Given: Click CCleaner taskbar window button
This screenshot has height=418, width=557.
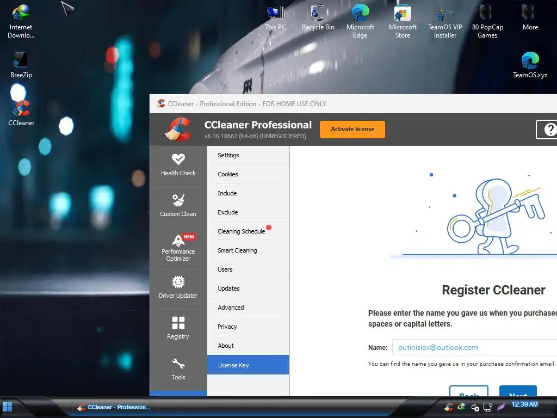Looking at the screenshot, I should pyautogui.click(x=114, y=407).
